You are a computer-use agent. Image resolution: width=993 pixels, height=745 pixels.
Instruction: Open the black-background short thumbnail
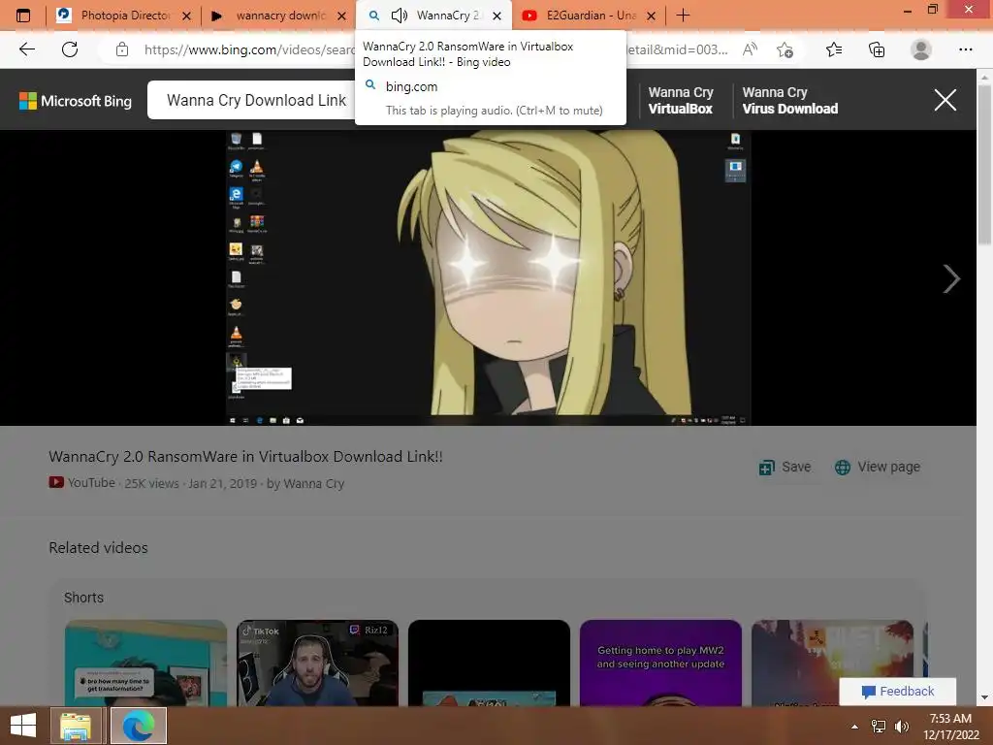coord(489,663)
